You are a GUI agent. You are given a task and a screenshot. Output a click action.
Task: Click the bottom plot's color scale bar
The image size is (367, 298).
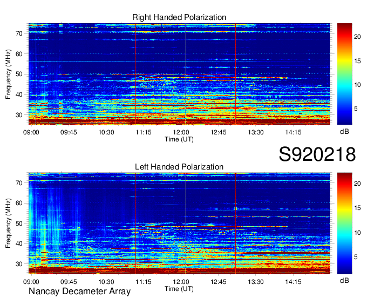tap(344, 223)
